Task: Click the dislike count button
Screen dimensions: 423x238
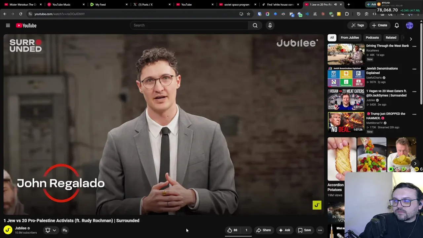Action: pyautogui.click(x=246, y=230)
